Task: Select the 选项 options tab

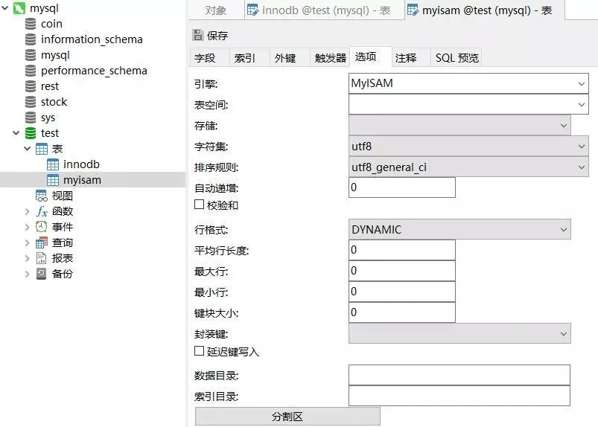Action: 370,57
